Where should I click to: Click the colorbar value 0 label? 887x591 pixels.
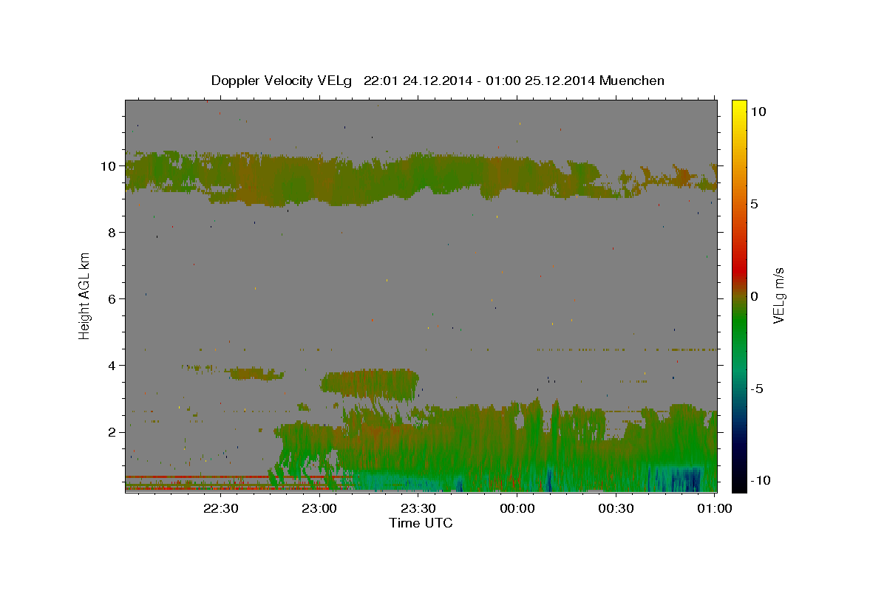[x=755, y=296]
